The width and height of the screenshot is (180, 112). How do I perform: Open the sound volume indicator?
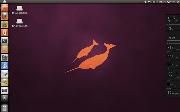pyautogui.click(x=149, y=2)
